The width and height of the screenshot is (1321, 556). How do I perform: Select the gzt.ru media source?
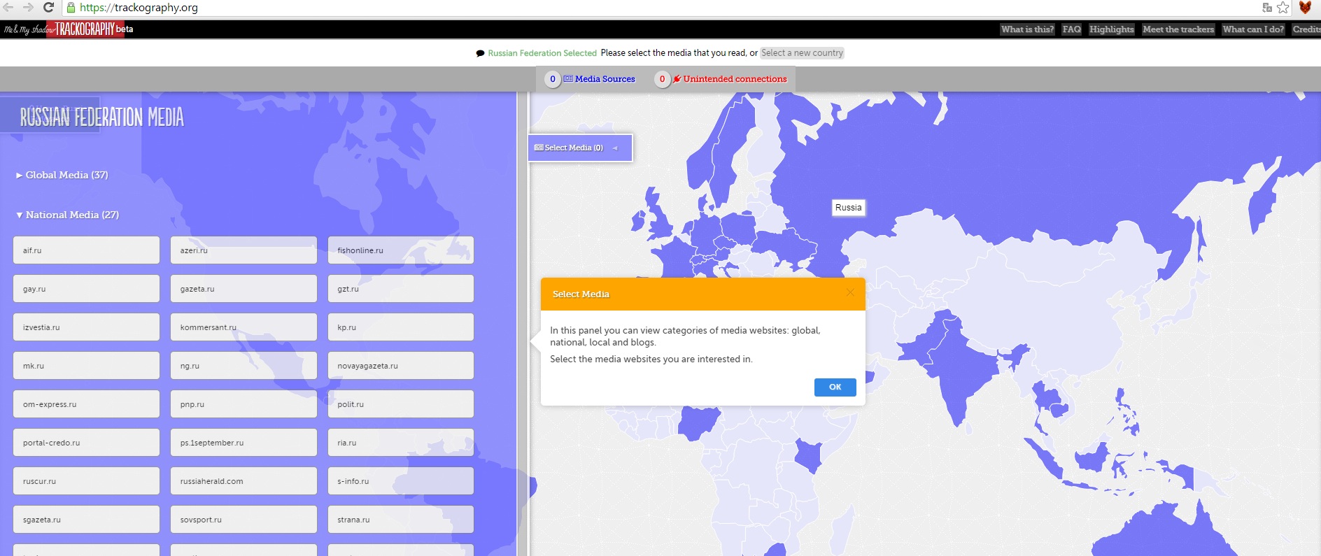[x=401, y=289]
